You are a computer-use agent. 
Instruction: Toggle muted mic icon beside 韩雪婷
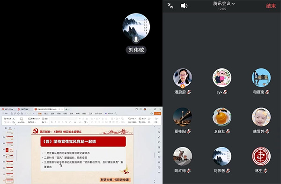click(x=267, y=131)
